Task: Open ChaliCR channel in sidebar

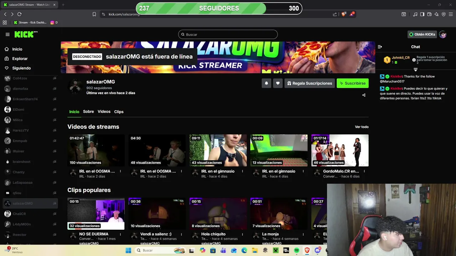Action: pyautogui.click(x=30, y=214)
